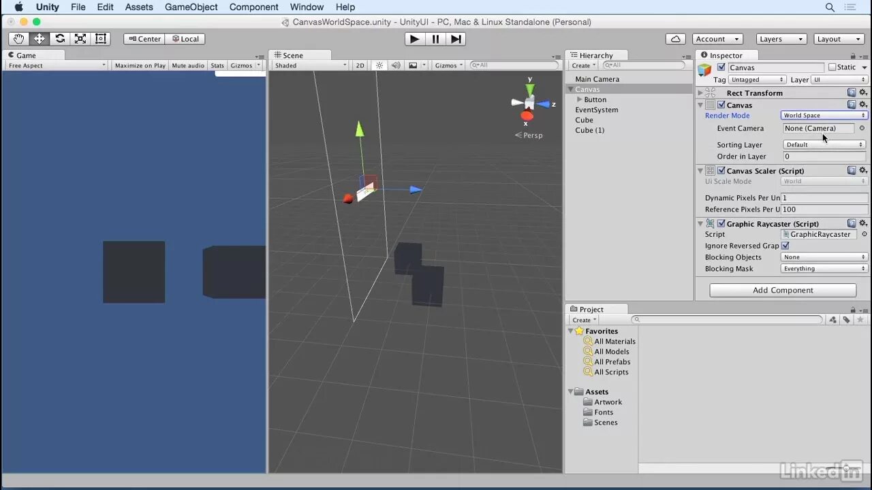Open Layer UI dropdown
Image resolution: width=872 pixels, height=490 pixels.
[839, 80]
